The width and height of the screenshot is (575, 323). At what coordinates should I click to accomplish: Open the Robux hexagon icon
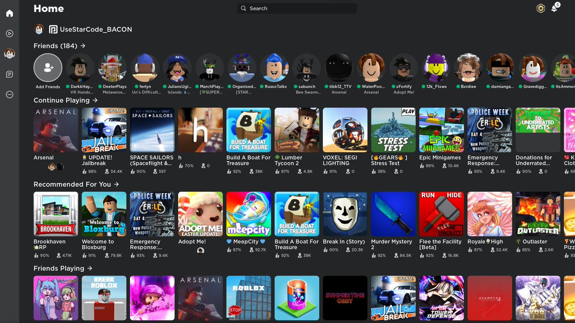[x=540, y=9]
